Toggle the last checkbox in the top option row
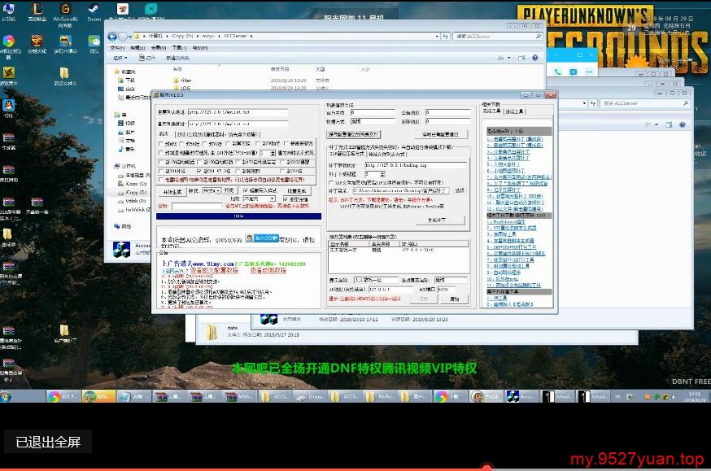Viewport: 711px width, 471px height. [286, 144]
